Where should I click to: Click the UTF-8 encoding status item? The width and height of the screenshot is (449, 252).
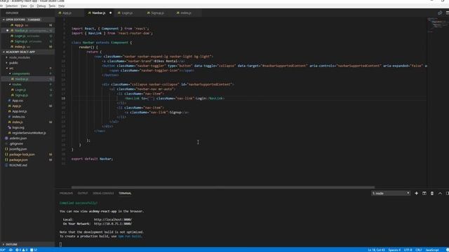[408, 250]
